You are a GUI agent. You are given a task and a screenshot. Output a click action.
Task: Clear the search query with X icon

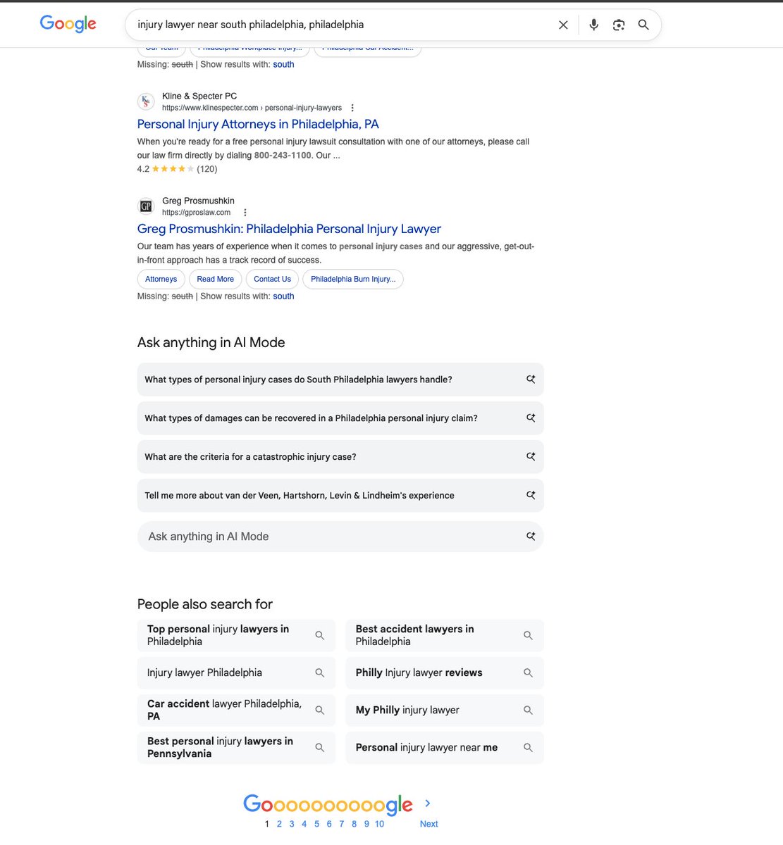563,25
